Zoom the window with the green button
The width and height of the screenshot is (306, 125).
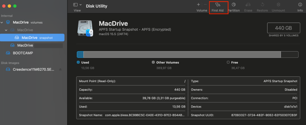tap(15, 6)
